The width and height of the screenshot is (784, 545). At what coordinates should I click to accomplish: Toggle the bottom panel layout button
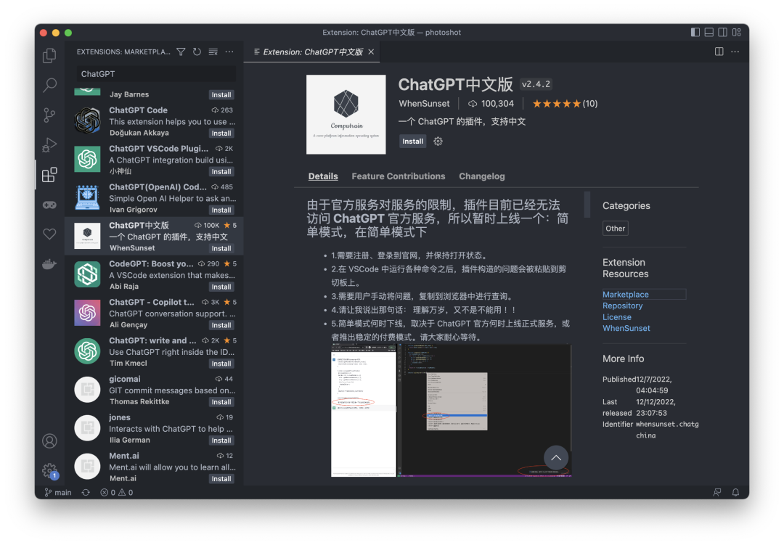709,32
